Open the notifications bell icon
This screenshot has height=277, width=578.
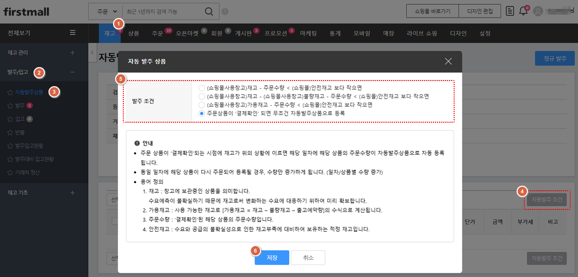pos(523,11)
